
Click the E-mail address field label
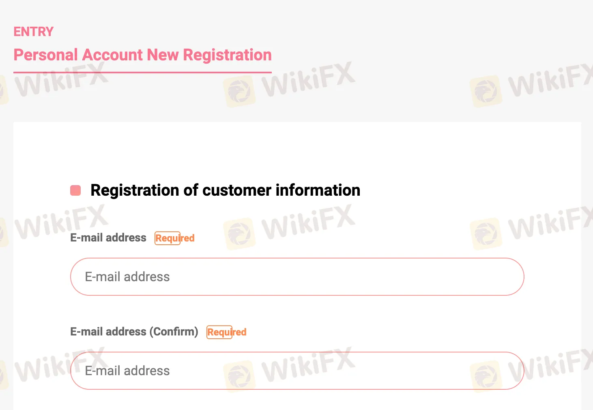coord(108,238)
